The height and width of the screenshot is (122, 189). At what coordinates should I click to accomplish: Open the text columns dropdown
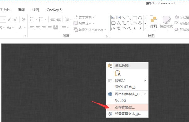[65, 28]
